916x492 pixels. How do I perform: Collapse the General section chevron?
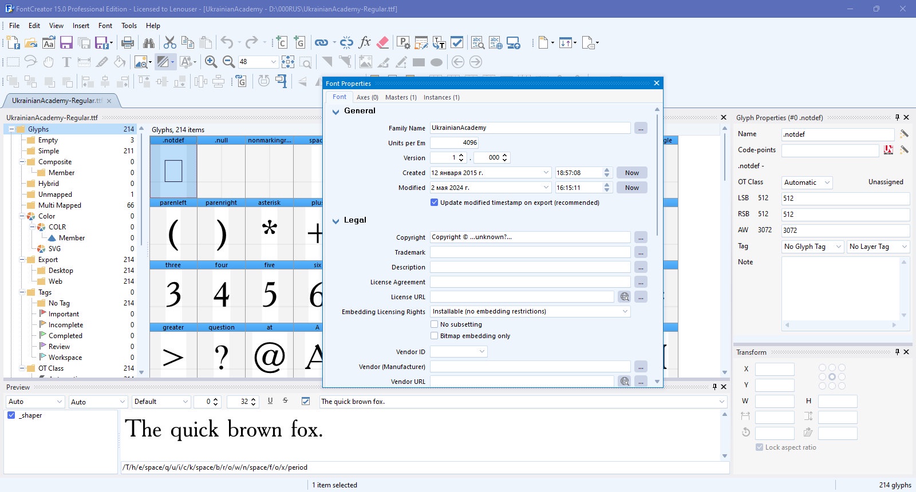click(x=336, y=112)
